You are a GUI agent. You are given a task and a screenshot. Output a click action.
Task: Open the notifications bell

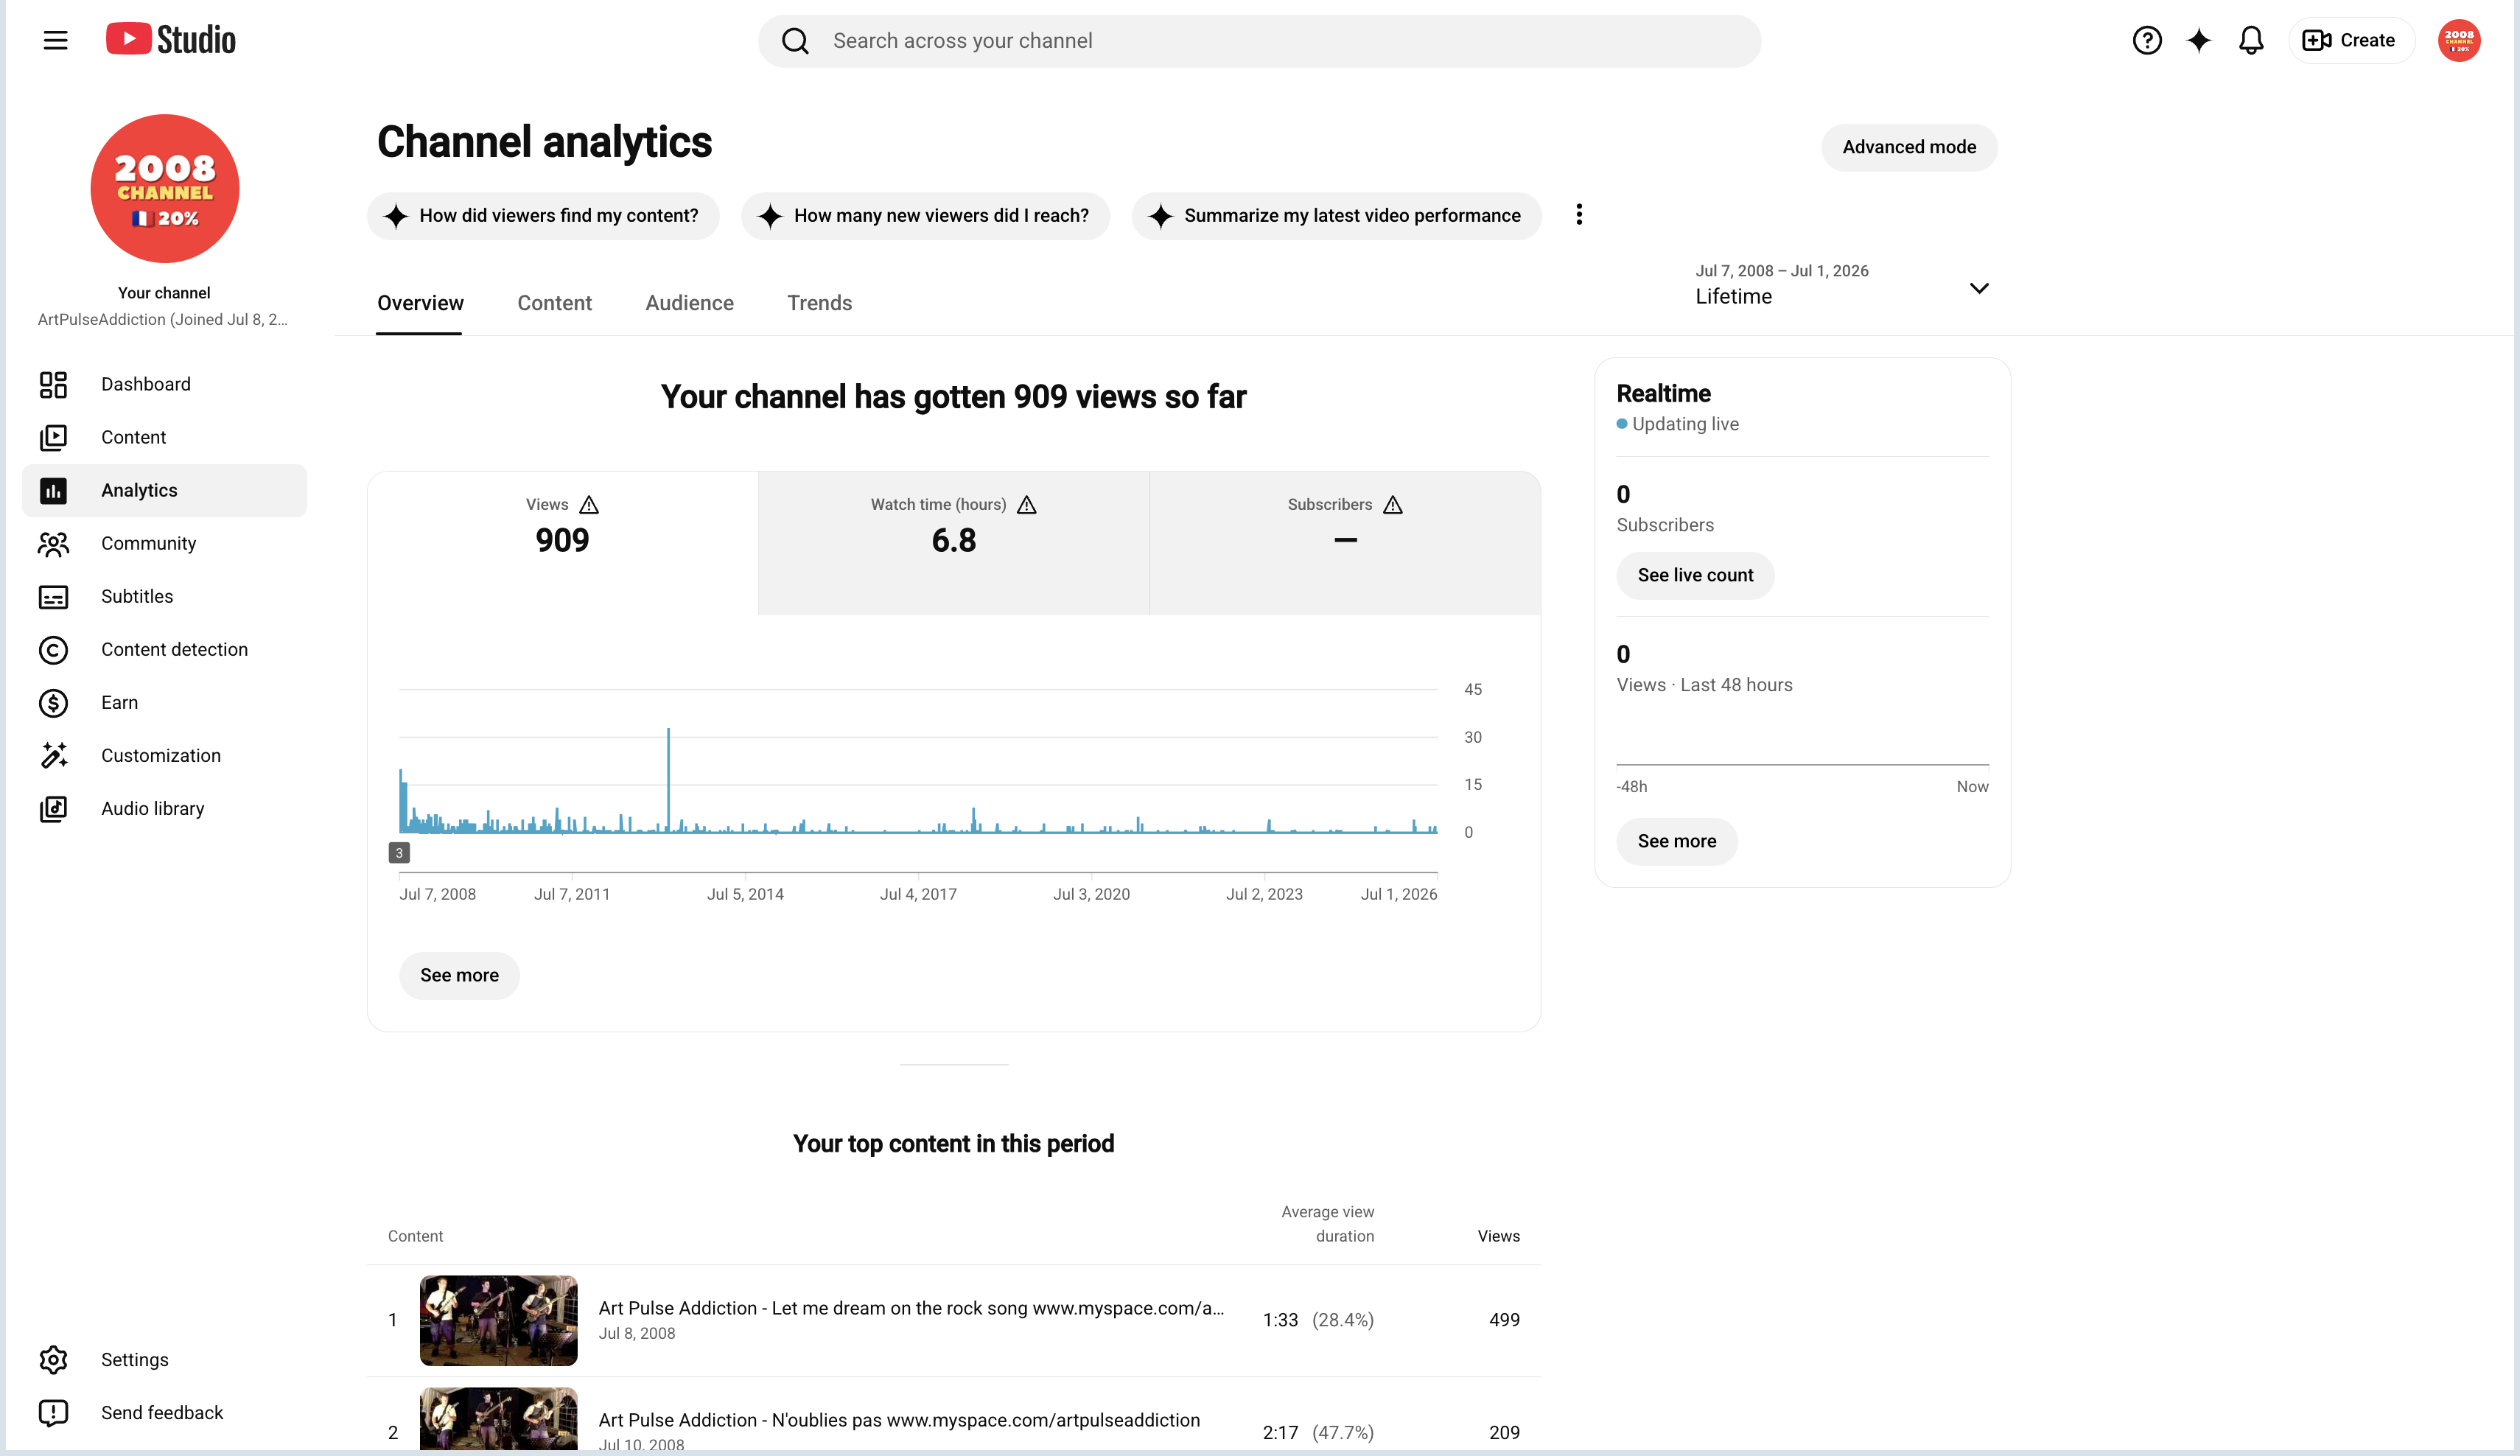[x=2251, y=40]
